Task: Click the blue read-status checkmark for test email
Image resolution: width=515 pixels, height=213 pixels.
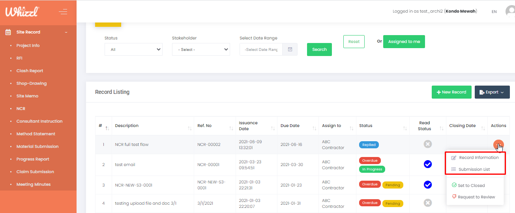Action: click(x=427, y=164)
